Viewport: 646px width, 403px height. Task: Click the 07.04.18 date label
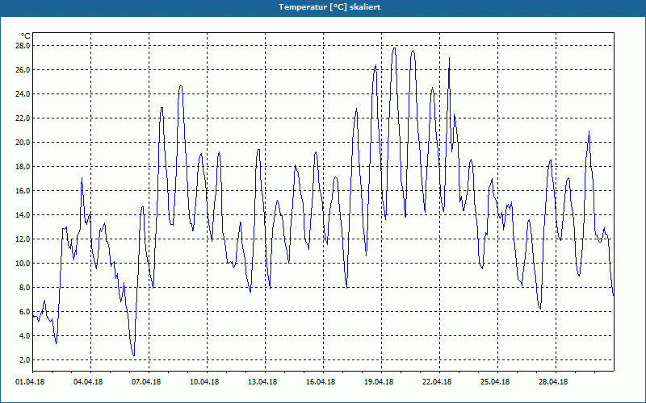click(x=146, y=382)
